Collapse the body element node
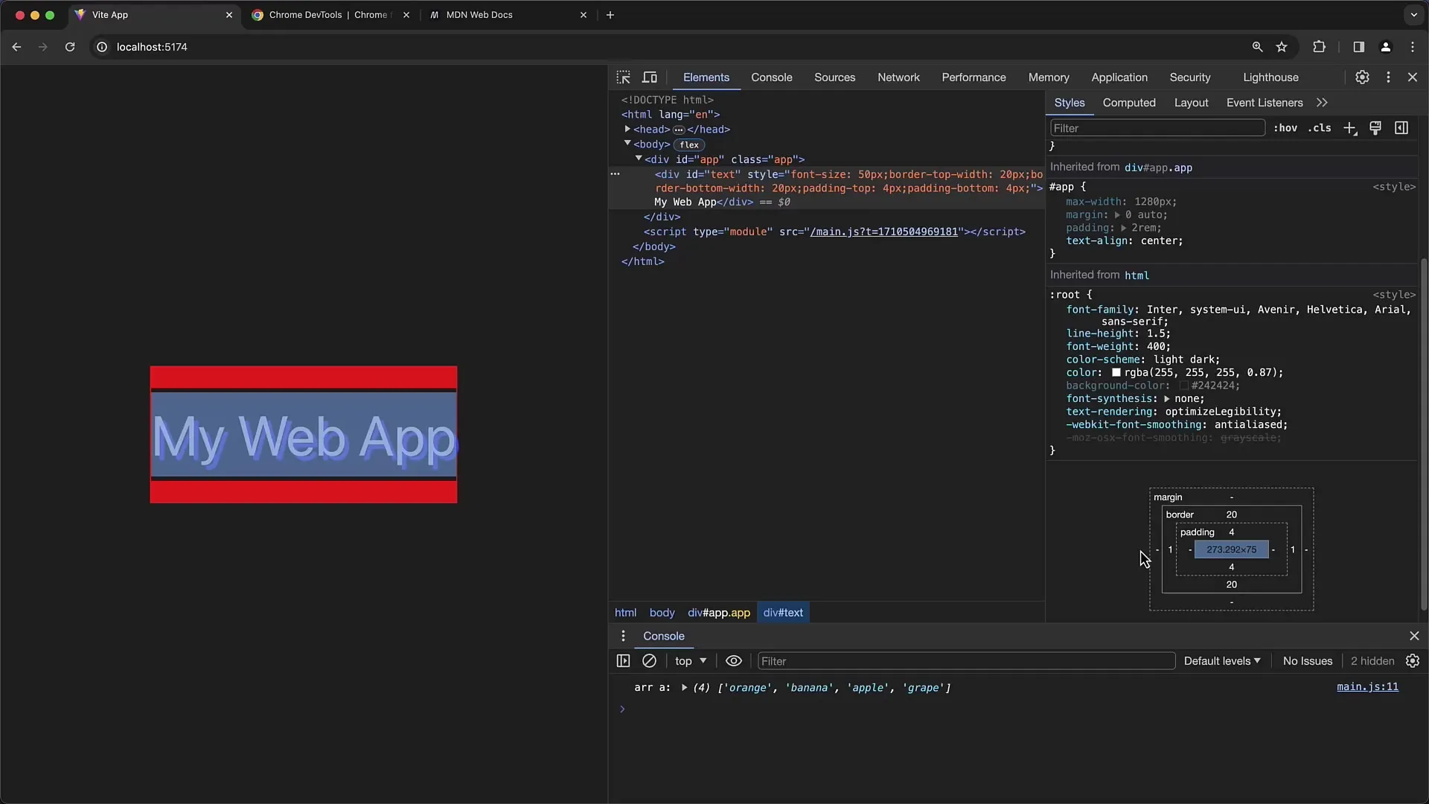The width and height of the screenshot is (1429, 804). [627, 143]
